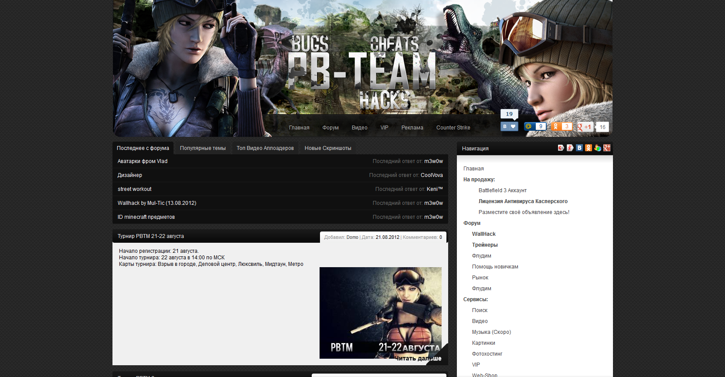Open m3w0w's profile in the Аватарки row

click(434, 161)
